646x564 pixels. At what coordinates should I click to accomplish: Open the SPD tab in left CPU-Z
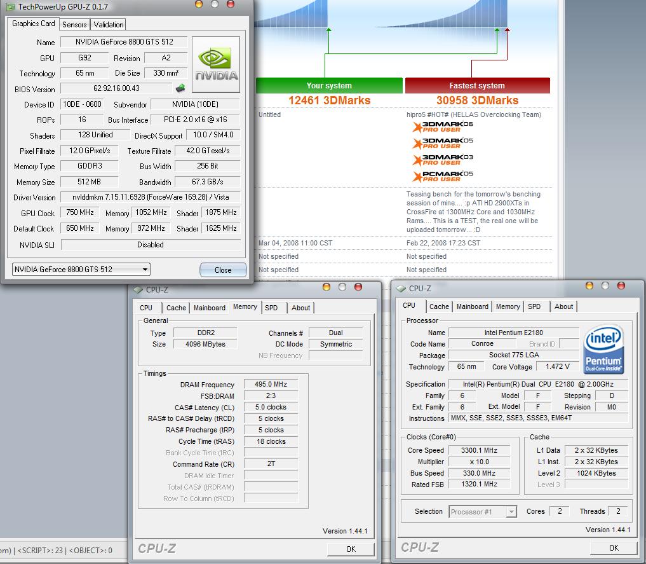click(x=271, y=308)
